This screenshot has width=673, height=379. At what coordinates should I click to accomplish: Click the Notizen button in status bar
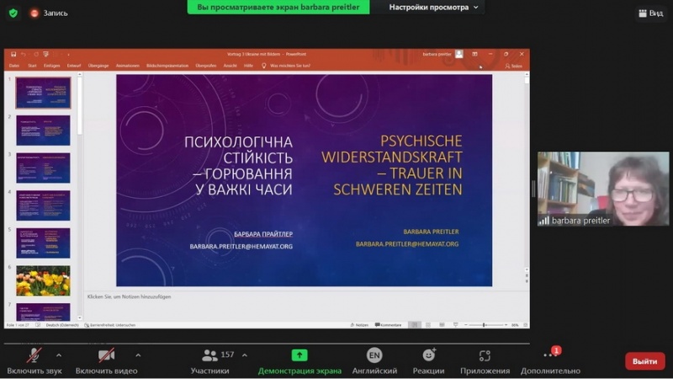[x=358, y=324]
